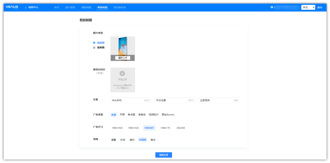The height and width of the screenshot is (163, 330).
Task: Switch to the 智能制图 tab
Action: [102, 7]
